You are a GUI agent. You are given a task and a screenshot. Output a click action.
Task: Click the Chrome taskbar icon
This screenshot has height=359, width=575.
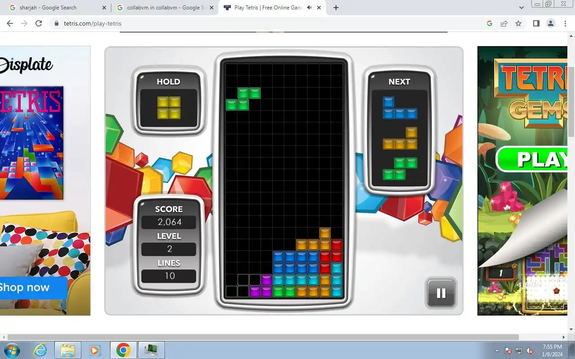[x=123, y=350]
